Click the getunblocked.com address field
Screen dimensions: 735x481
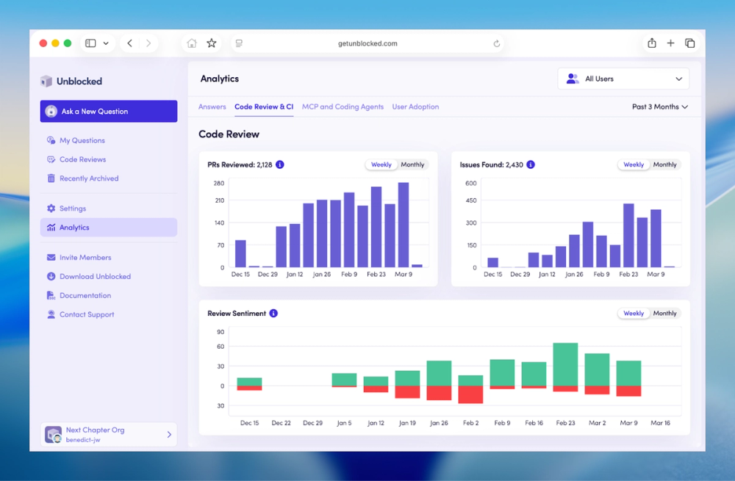(x=367, y=43)
